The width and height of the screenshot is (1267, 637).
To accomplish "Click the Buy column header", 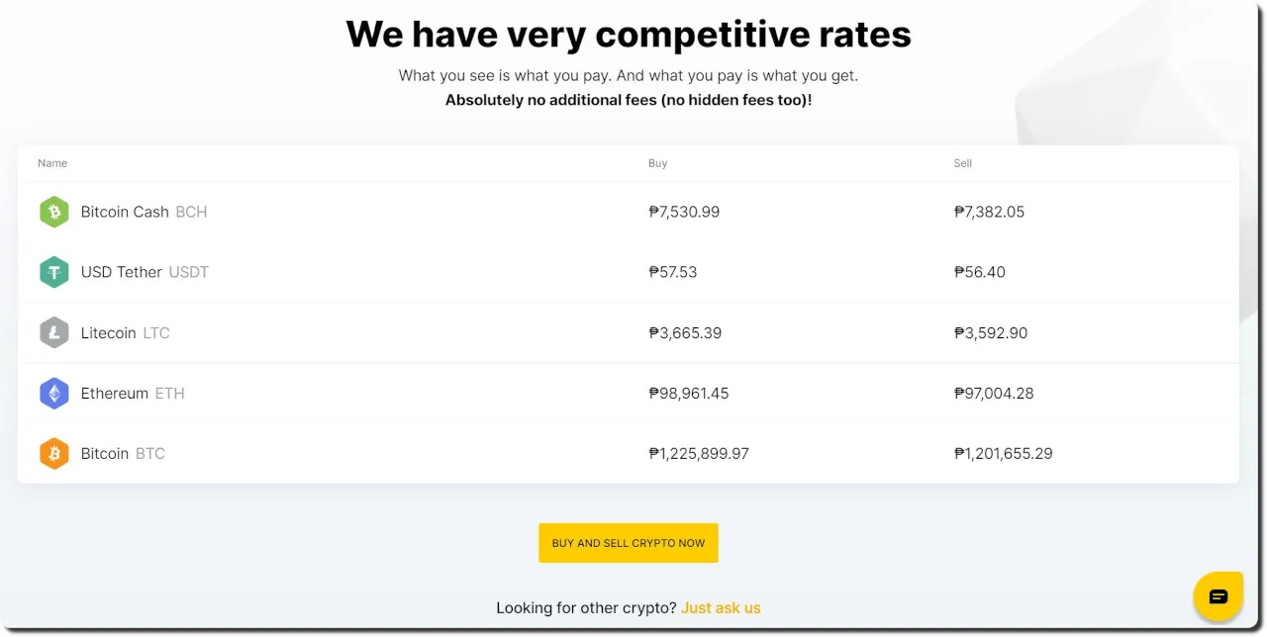I will click(658, 163).
